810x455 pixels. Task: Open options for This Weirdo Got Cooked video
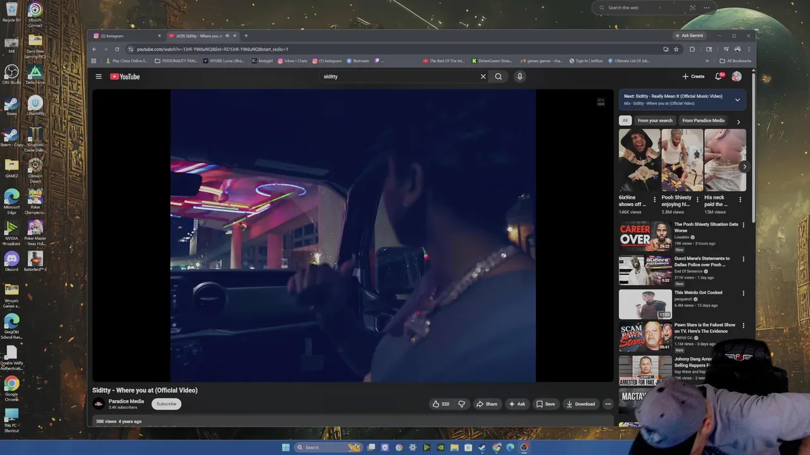[x=743, y=293]
